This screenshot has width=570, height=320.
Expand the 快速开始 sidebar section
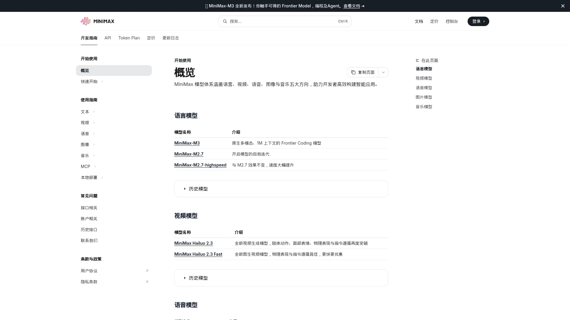tap(102, 81)
